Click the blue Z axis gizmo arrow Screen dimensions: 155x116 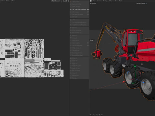pos(143,82)
